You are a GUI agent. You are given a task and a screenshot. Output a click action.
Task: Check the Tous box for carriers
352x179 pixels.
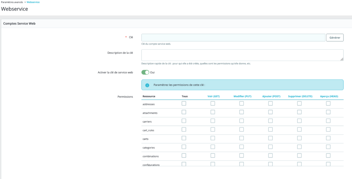tap(184, 121)
